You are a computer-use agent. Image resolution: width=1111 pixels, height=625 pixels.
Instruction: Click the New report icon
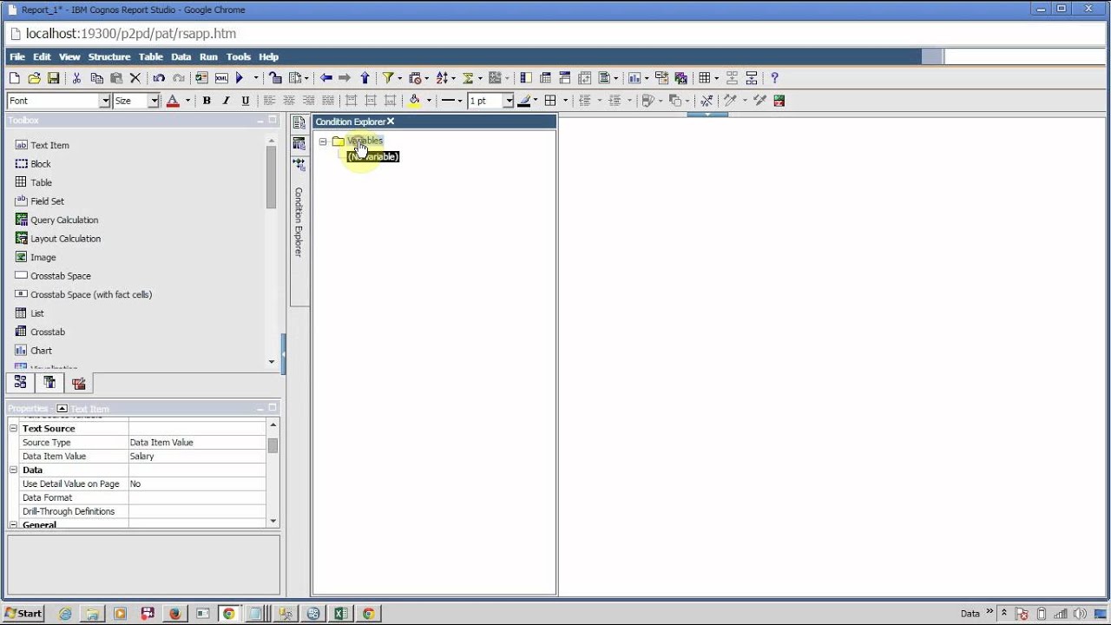point(15,78)
